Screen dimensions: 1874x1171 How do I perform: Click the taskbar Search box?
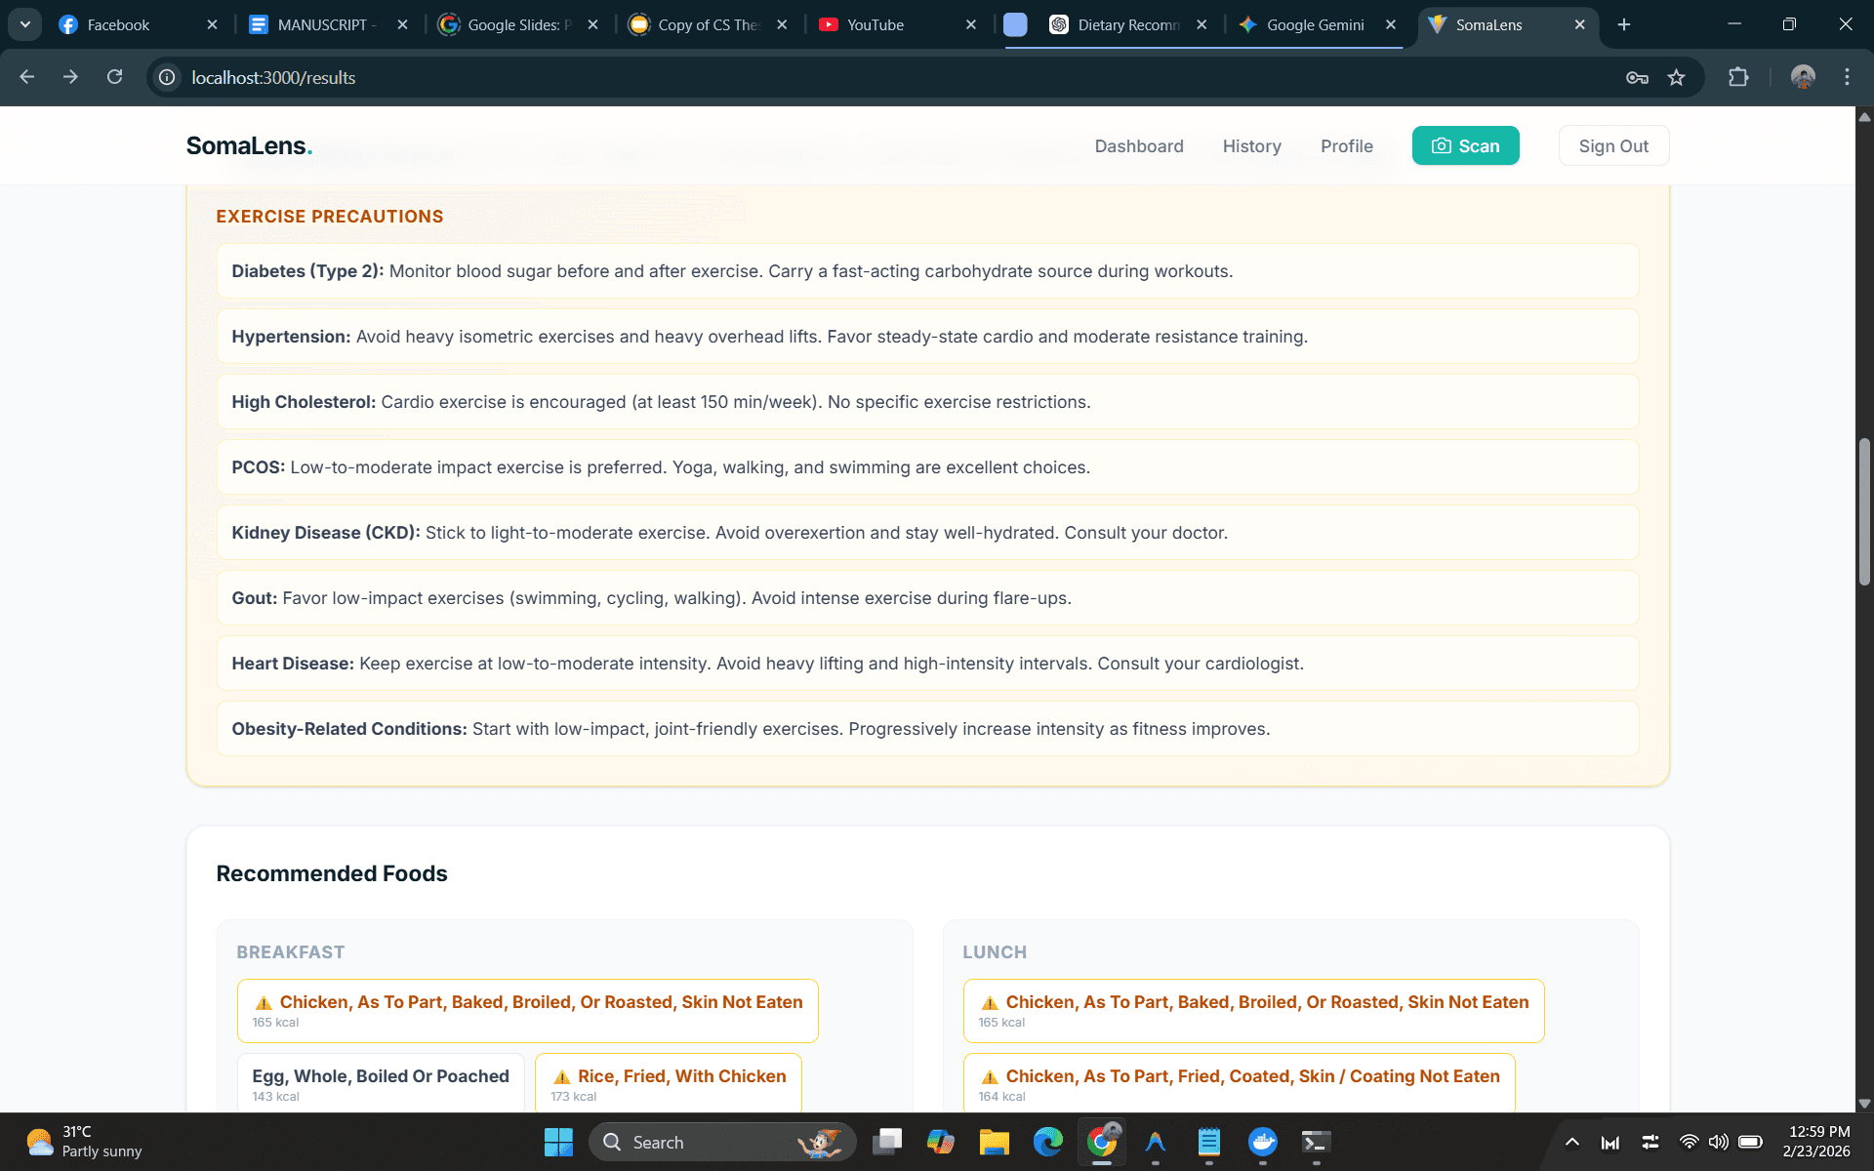click(722, 1142)
